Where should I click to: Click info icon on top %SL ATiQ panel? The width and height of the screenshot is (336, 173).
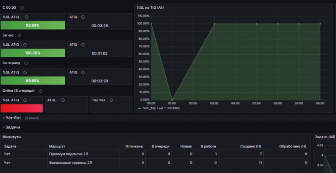pos(27,17)
